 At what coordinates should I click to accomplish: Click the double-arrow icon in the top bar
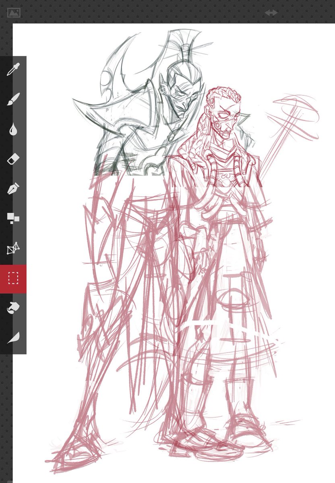(x=271, y=13)
